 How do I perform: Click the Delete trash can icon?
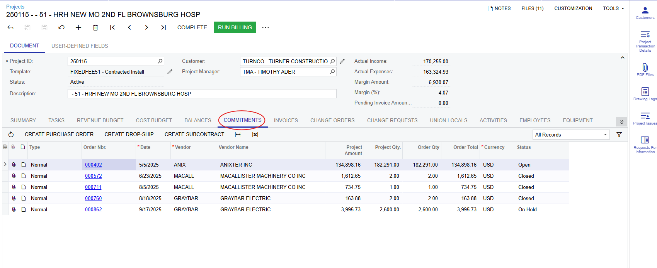(x=95, y=27)
